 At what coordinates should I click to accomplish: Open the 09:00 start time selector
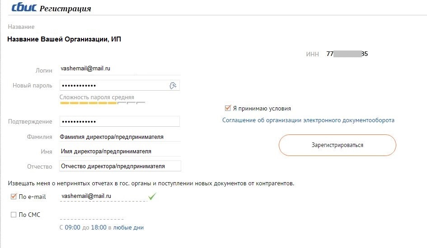72,228
